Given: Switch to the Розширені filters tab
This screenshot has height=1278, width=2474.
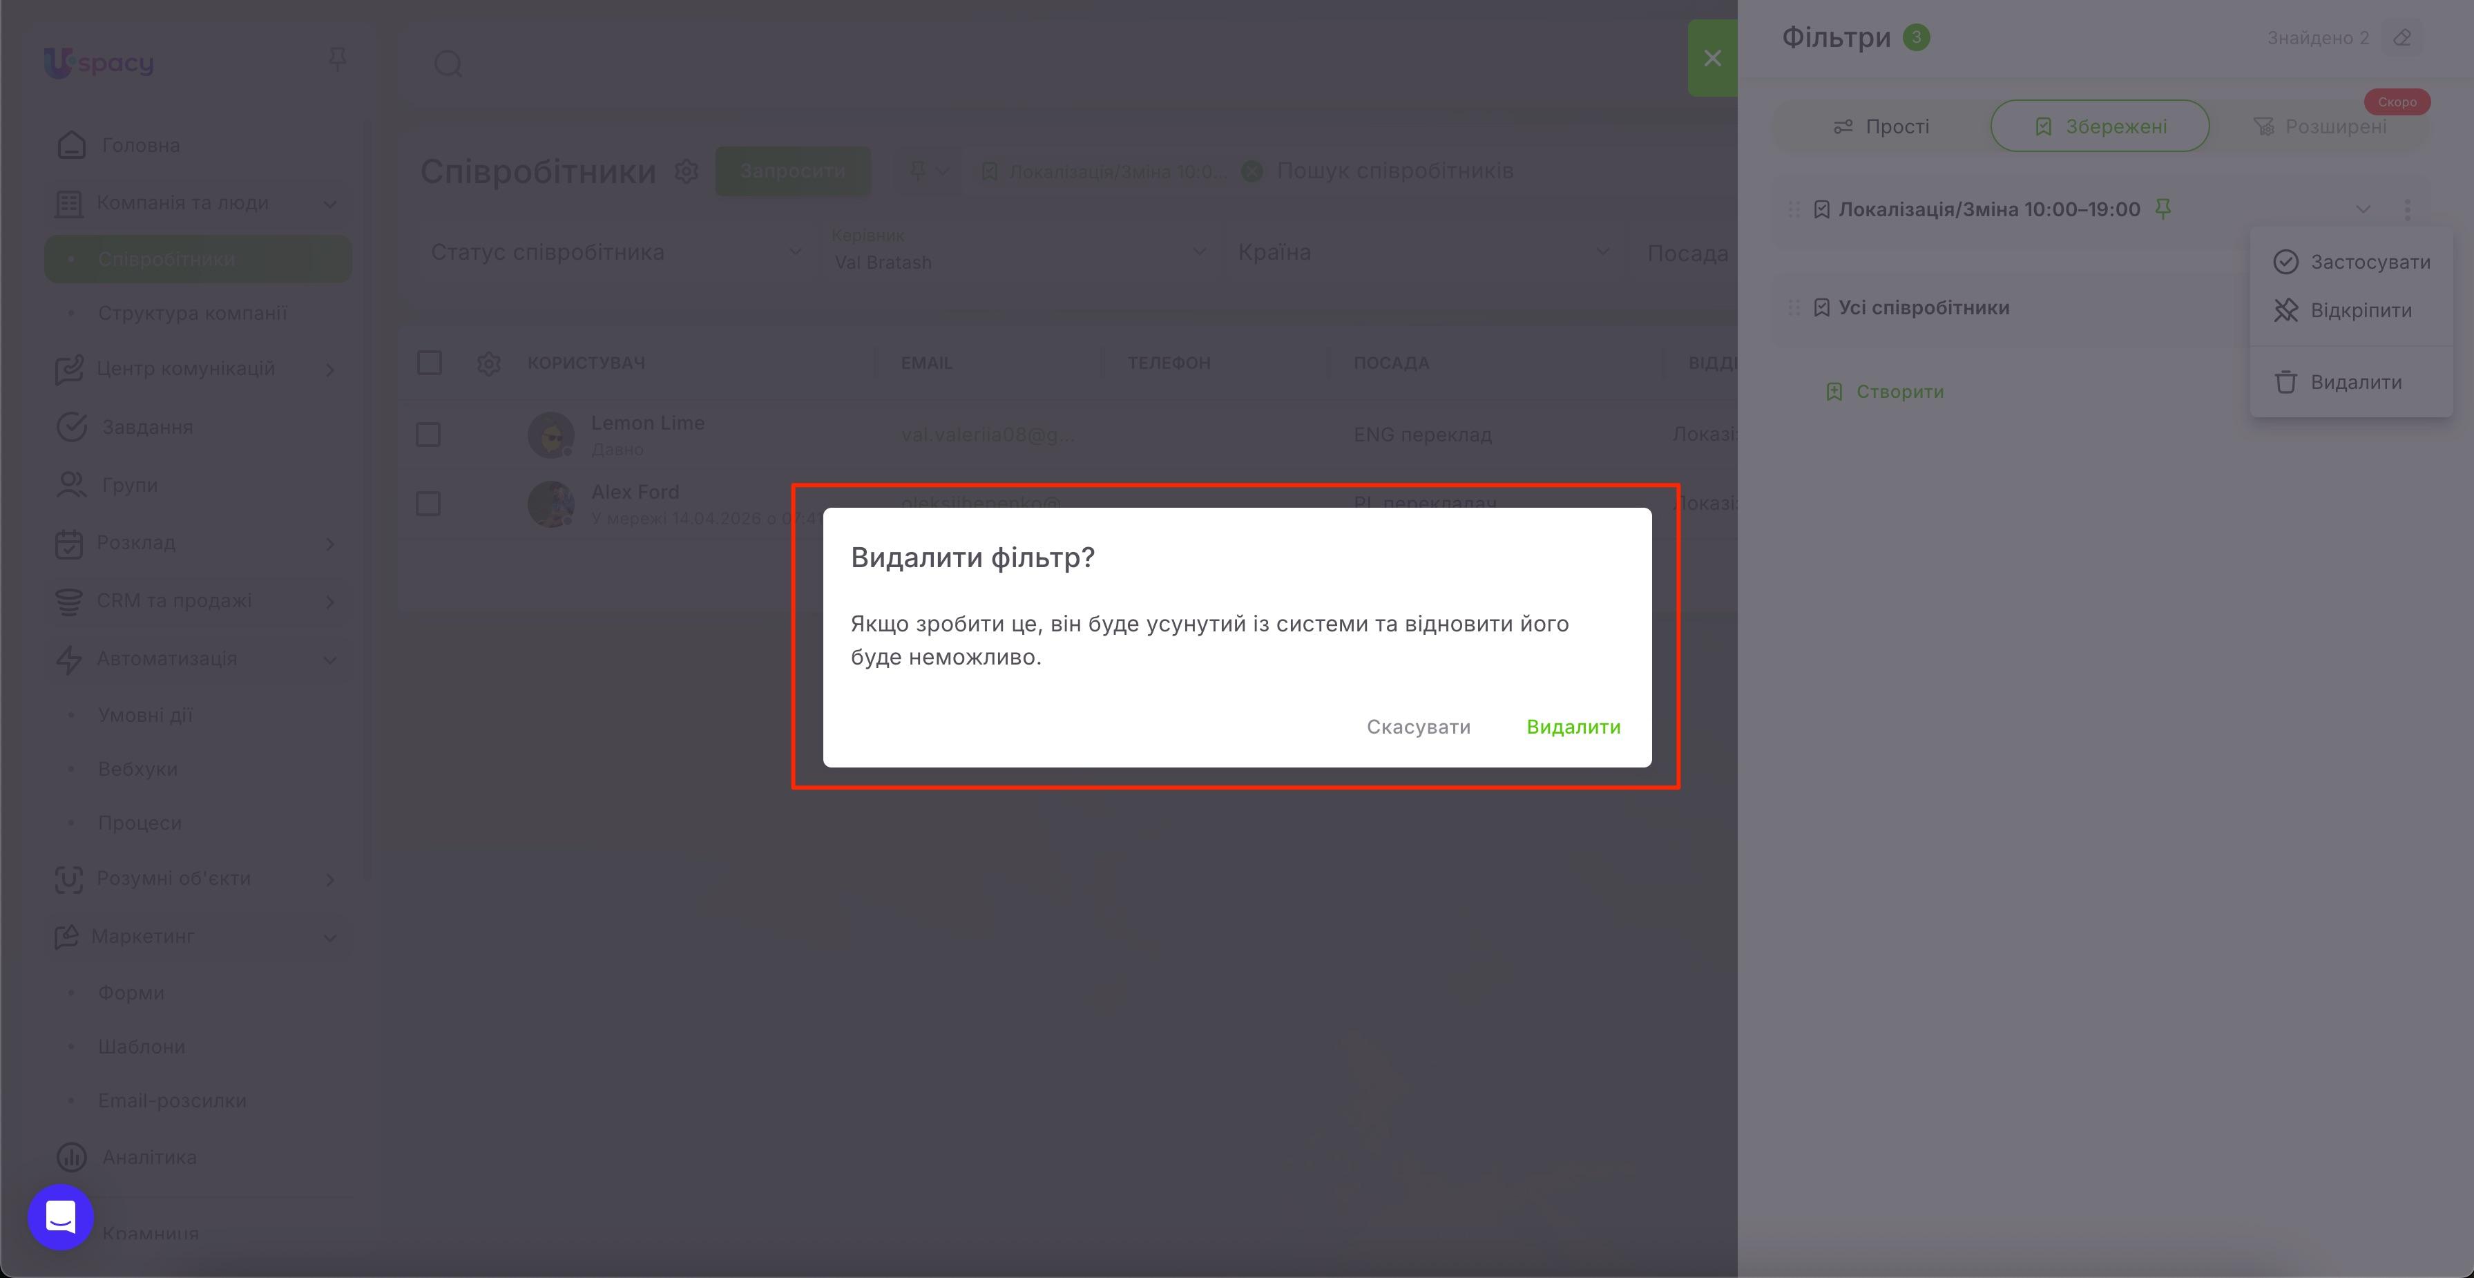Looking at the screenshot, I should [2319, 126].
